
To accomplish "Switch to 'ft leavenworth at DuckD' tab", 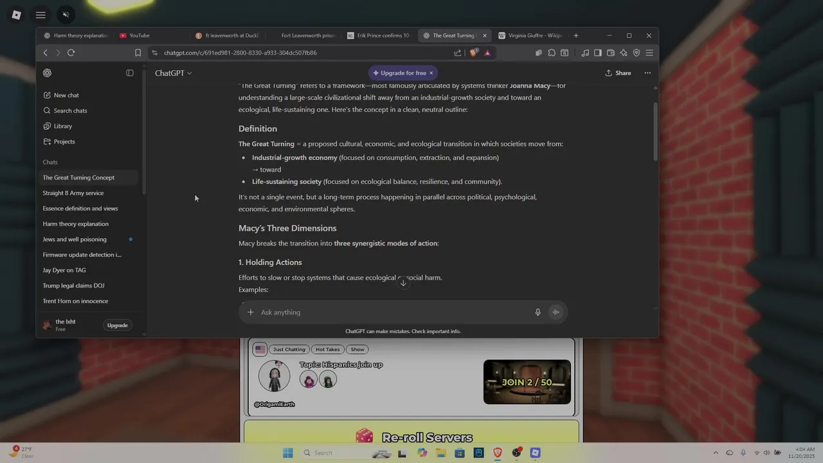I will click(x=228, y=35).
